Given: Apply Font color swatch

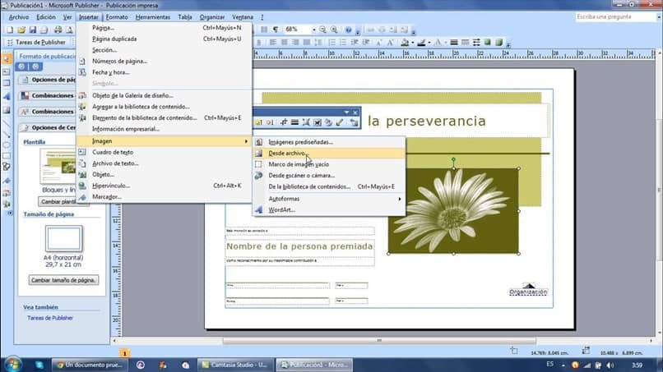Looking at the screenshot, I should (438, 42).
